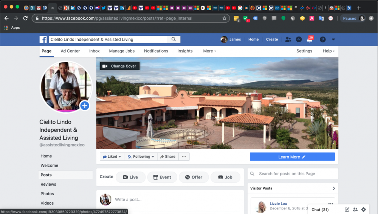Toggle the Liked button for the page

click(112, 157)
